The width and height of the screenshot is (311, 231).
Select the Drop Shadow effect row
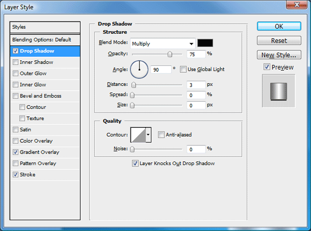(45, 51)
